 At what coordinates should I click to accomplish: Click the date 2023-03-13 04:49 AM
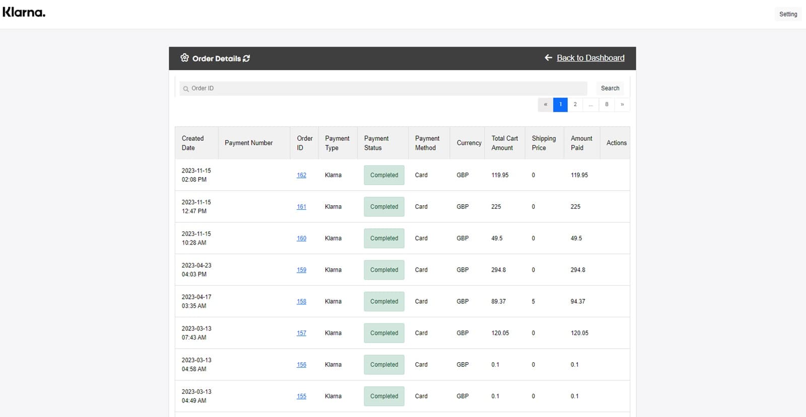pyautogui.click(x=196, y=396)
